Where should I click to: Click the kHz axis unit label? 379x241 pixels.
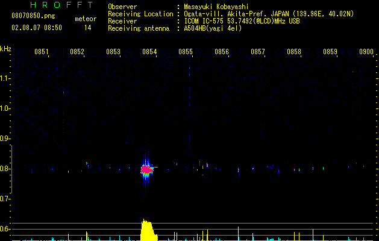pos(5,49)
